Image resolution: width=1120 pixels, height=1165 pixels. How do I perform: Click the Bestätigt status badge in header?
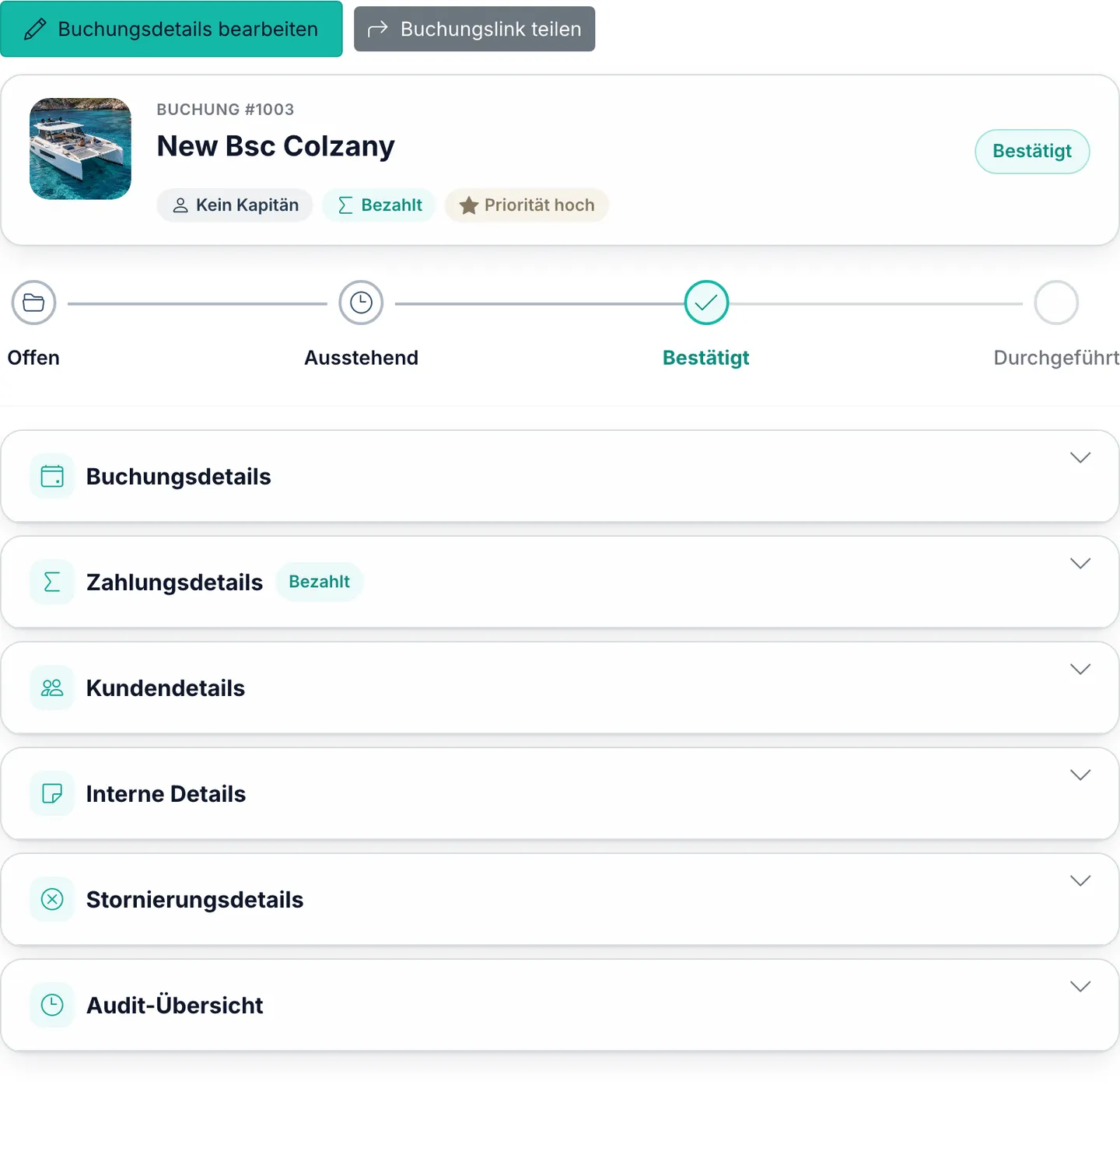tap(1032, 151)
